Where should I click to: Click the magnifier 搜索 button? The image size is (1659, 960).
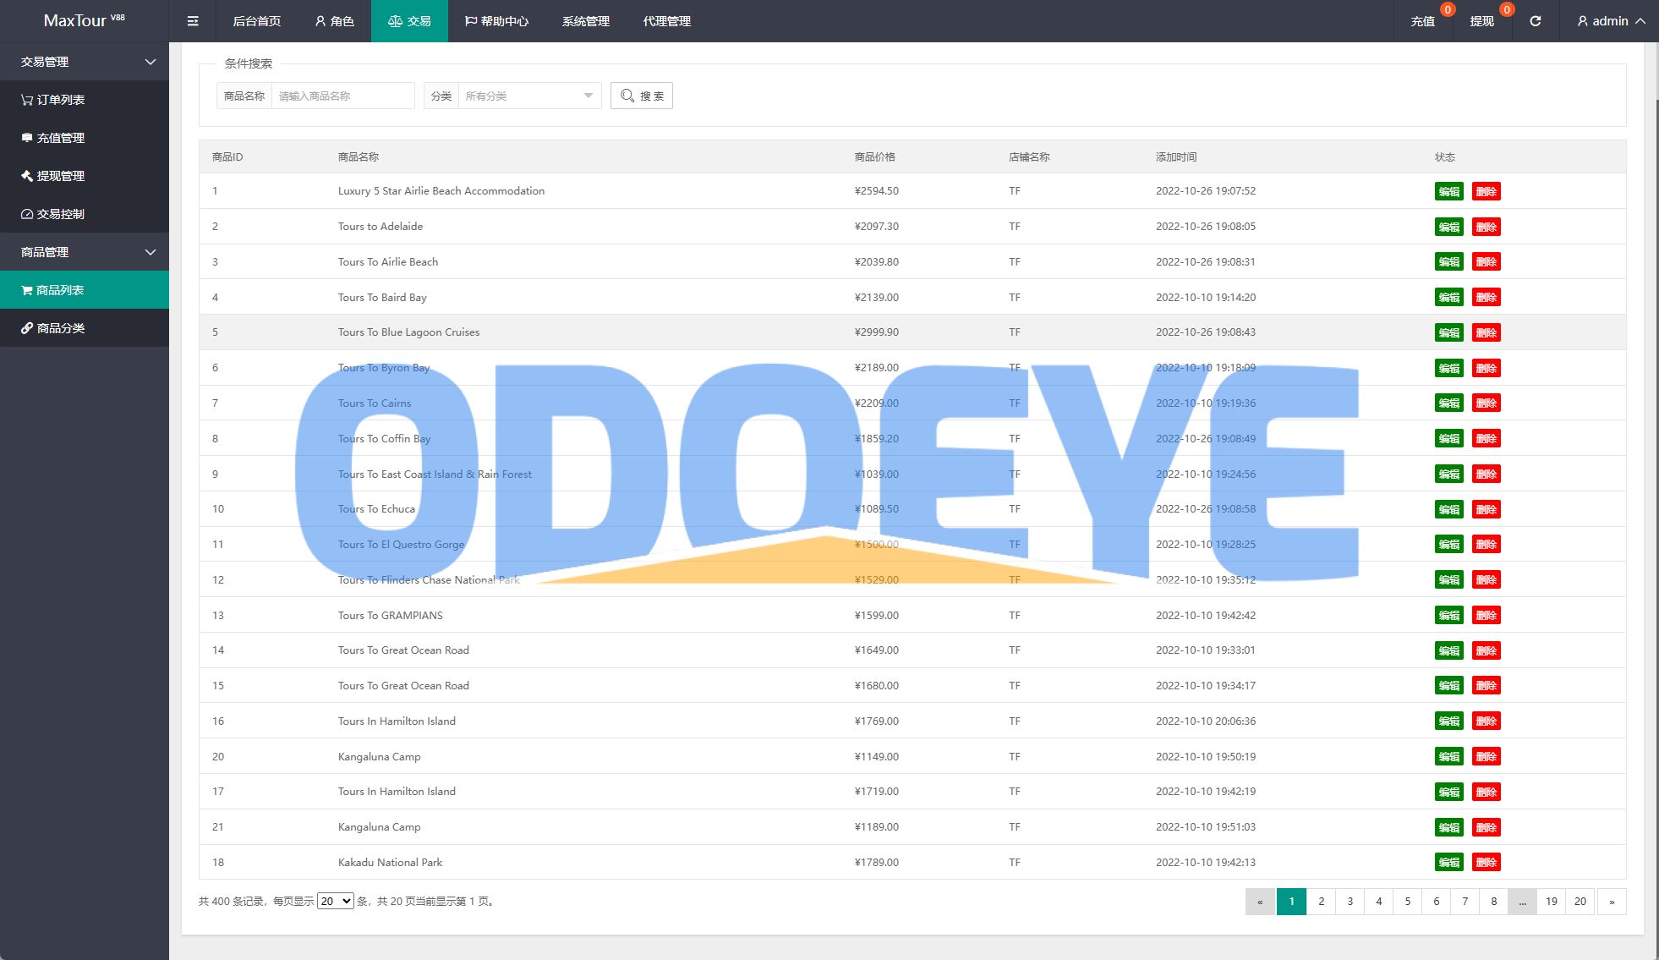(x=642, y=96)
